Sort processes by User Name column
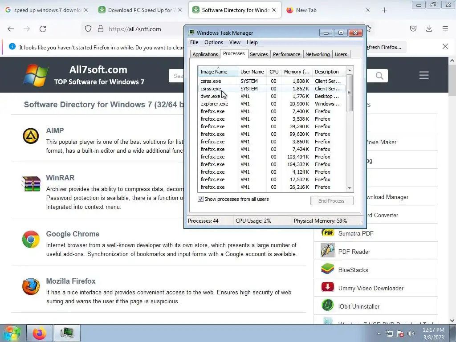The height and width of the screenshot is (342, 456). [x=252, y=72]
